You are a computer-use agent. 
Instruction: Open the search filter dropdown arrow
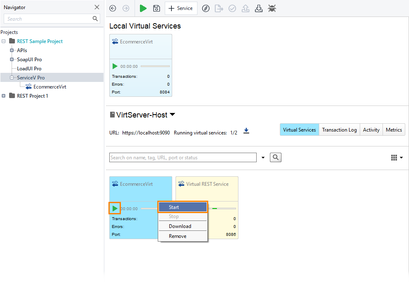tap(263, 157)
